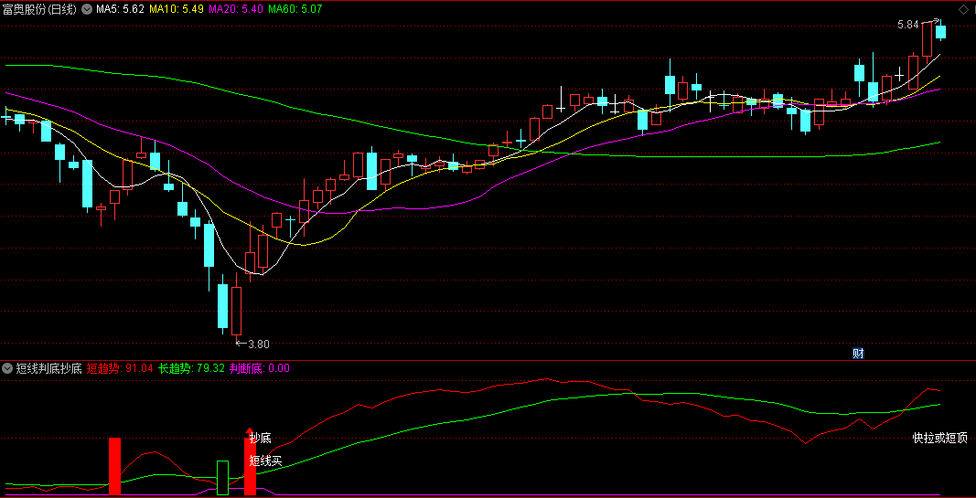Click the 长趋势: 79.32 value
Screen dimensions: 976x498
click(191, 368)
